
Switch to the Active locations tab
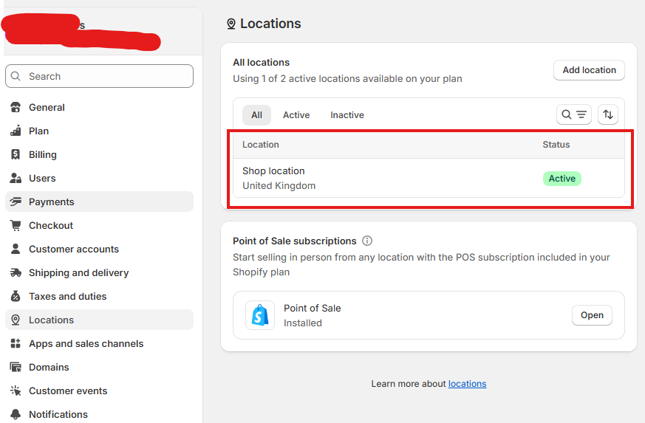pyautogui.click(x=296, y=115)
